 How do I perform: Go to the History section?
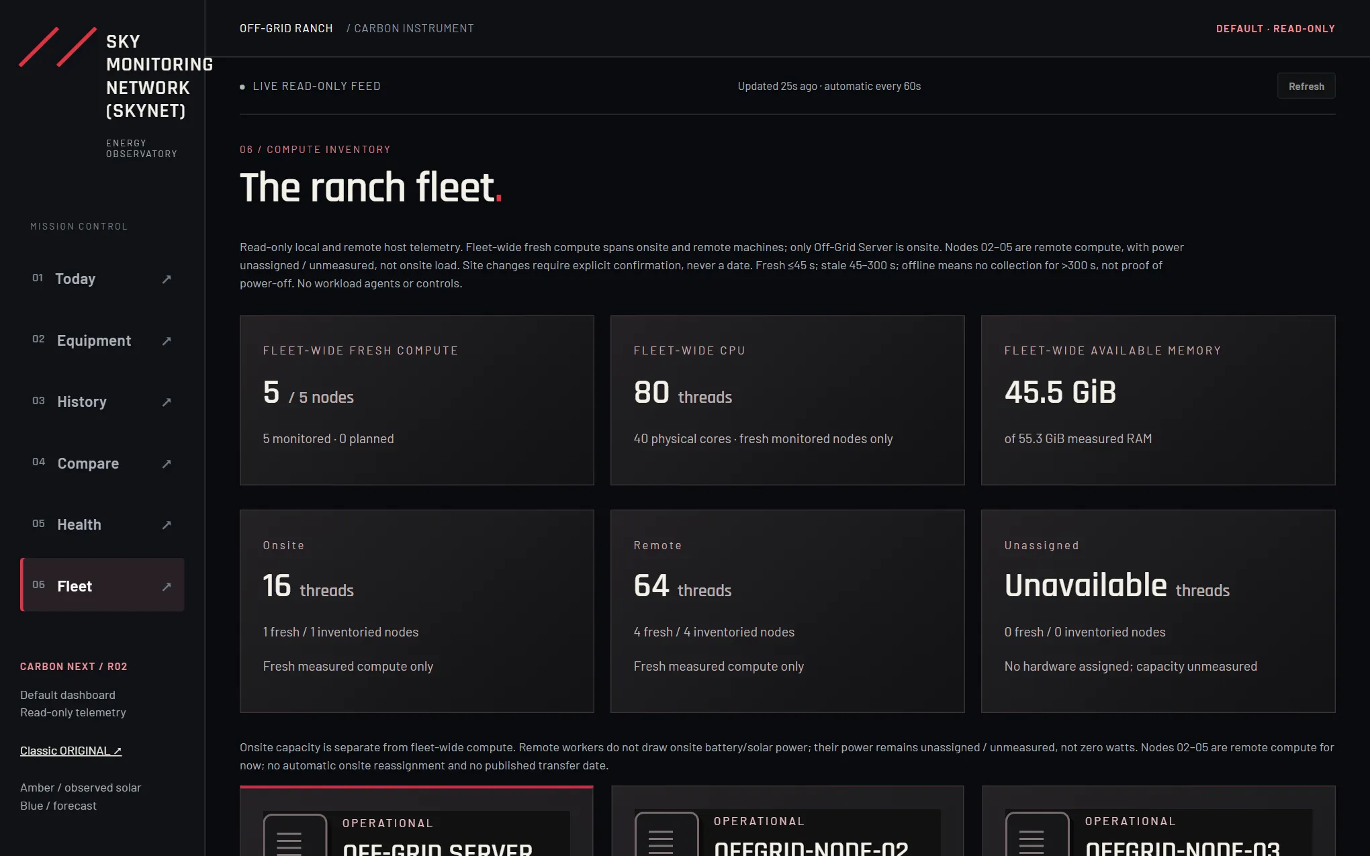pyautogui.click(x=102, y=401)
